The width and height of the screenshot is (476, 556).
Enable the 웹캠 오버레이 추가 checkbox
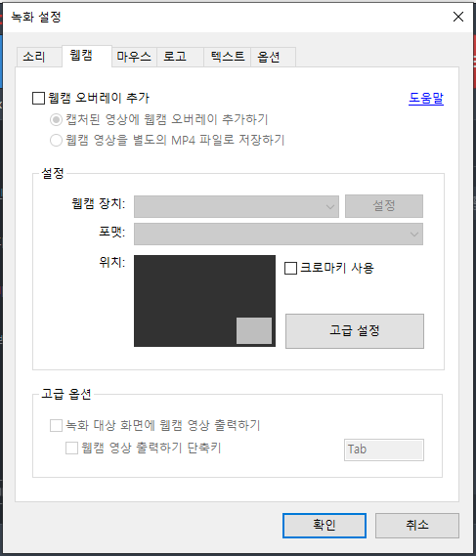pos(38,99)
